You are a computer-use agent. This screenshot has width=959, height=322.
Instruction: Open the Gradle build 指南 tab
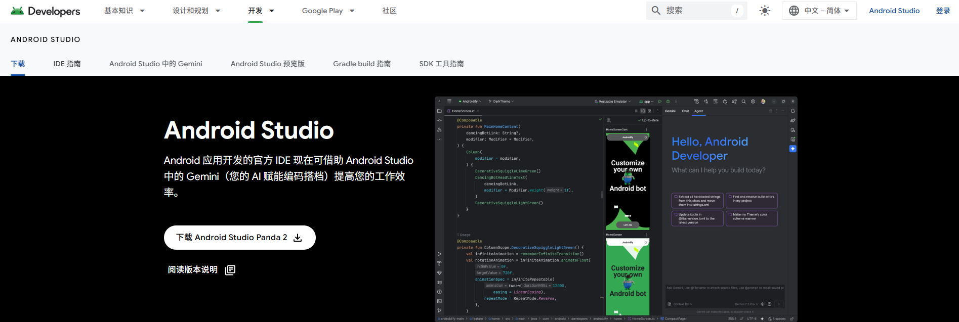click(362, 64)
